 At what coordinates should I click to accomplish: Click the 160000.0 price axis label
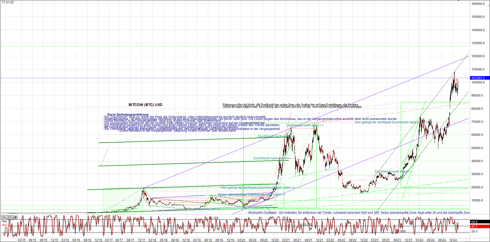478,4
